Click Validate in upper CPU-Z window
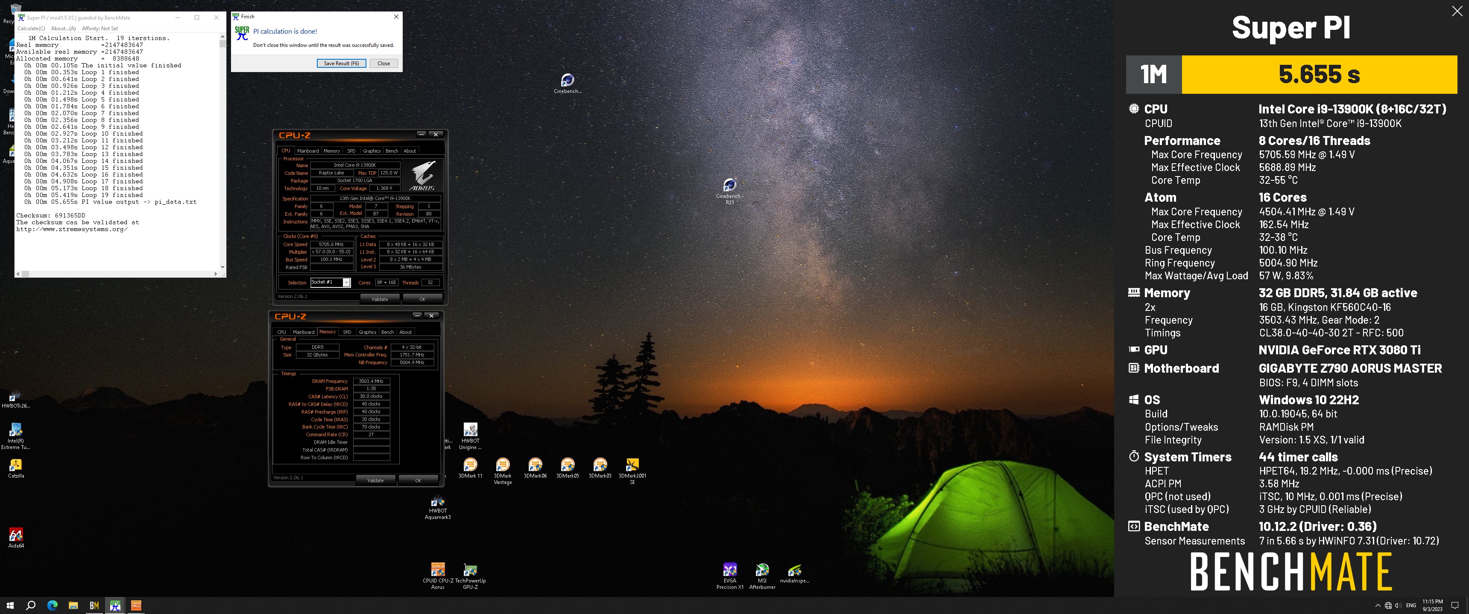The image size is (1469, 614). coord(380,299)
